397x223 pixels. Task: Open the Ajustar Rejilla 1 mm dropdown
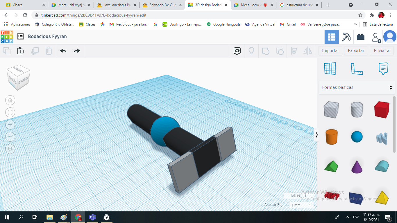coord(302,205)
